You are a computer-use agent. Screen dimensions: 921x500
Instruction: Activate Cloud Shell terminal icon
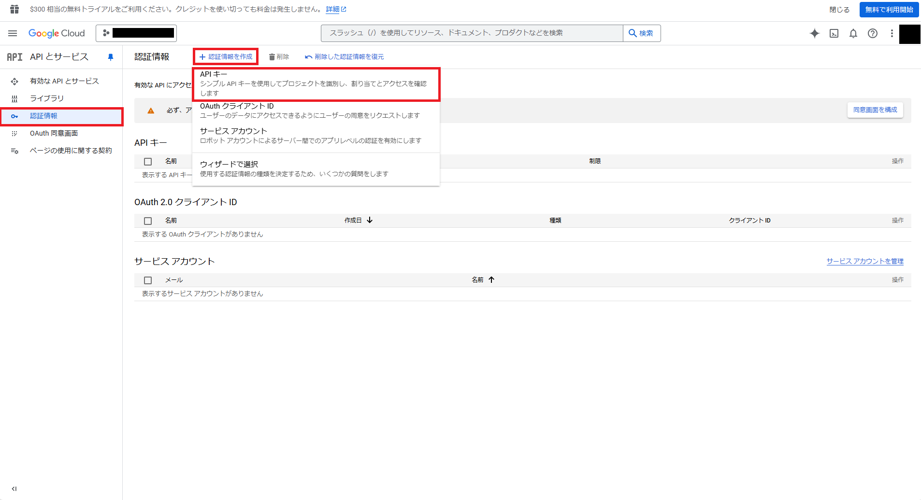pos(834,33)
